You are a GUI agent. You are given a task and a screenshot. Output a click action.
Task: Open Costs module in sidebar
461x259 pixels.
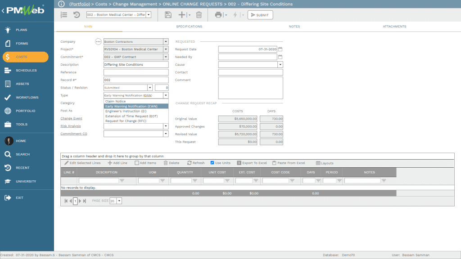click(x=25, y=57)
